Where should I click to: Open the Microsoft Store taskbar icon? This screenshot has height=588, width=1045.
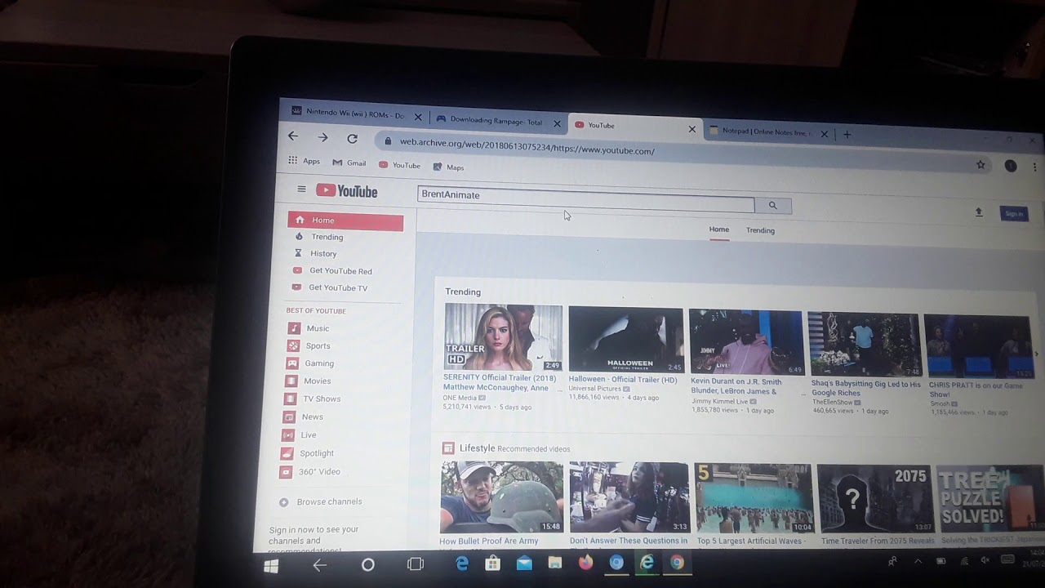tap(492, 563)
